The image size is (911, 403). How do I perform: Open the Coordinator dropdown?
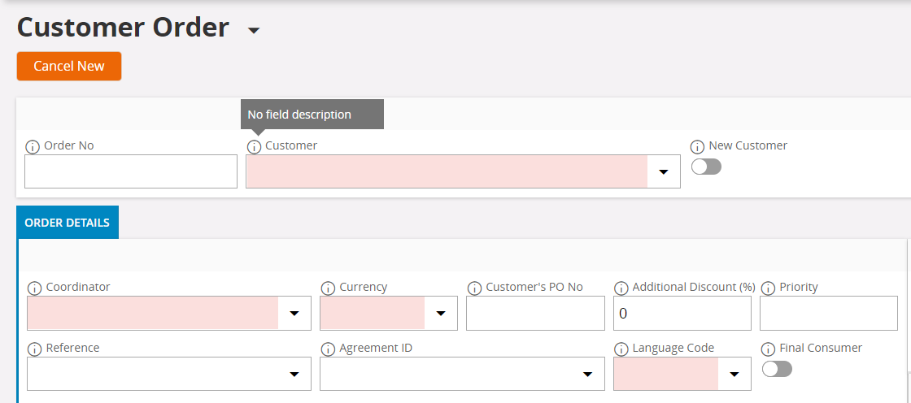click(294, 314)
